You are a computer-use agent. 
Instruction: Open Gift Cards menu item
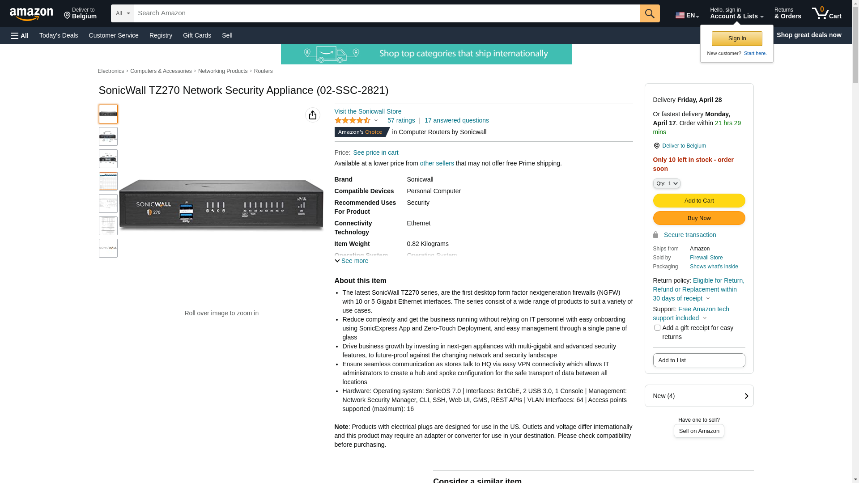tap(197, 35)
